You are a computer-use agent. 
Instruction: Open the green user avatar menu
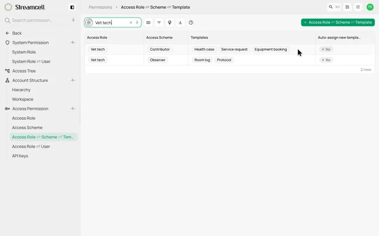coord(370,7)
